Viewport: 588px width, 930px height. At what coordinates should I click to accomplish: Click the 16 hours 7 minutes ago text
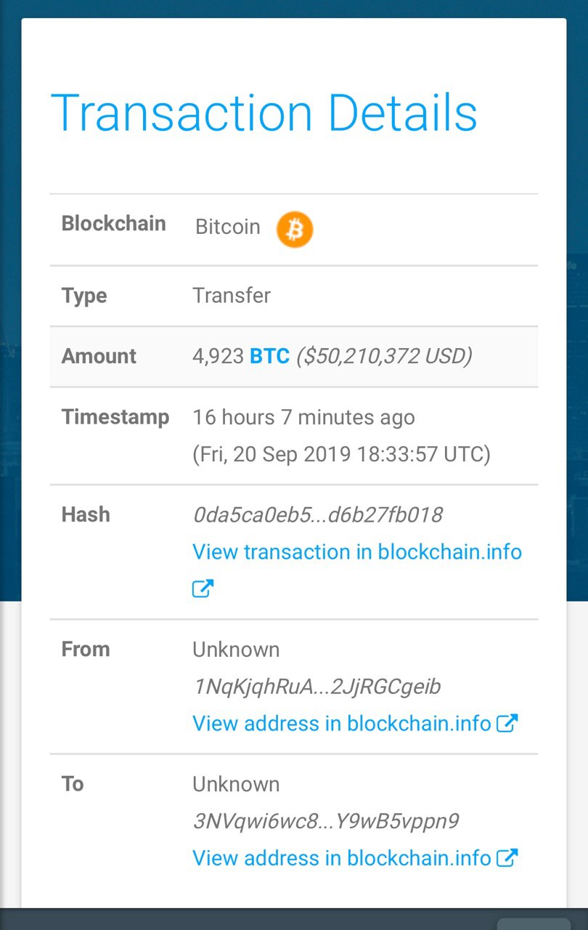pos(303,418)
